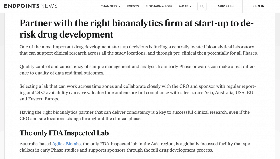
Task: Click the article headline about bioanalytics firm
Action: [x=137, y=29]
